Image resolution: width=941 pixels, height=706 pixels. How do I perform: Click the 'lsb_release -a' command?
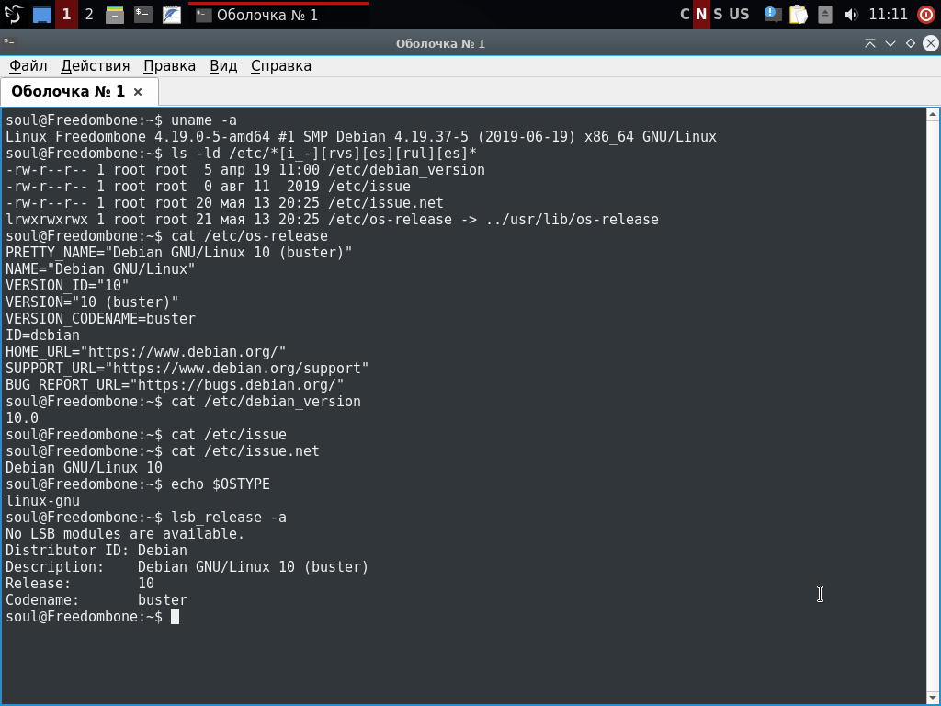(229, 518)
